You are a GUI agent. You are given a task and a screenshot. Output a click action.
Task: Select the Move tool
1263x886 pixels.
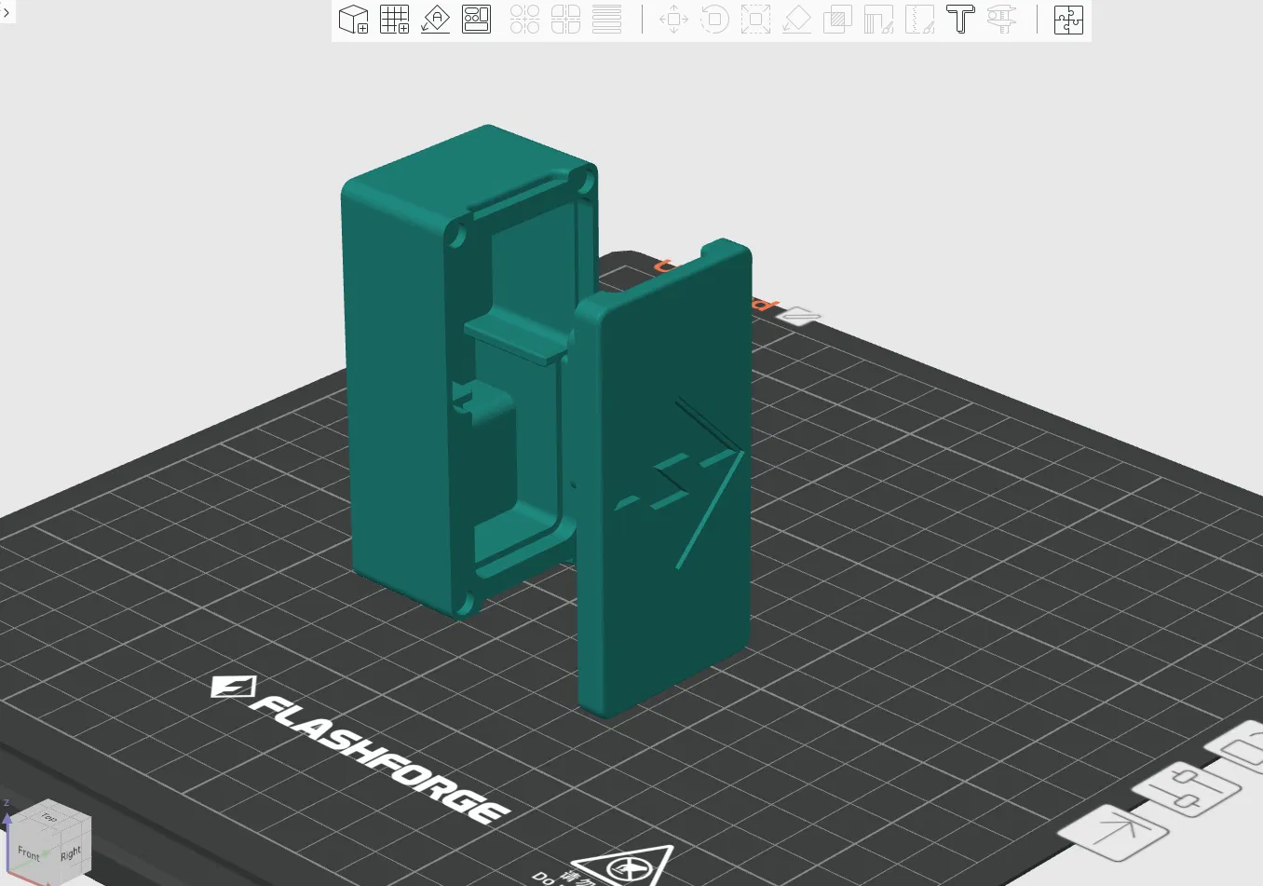click(x=673, y=20)
